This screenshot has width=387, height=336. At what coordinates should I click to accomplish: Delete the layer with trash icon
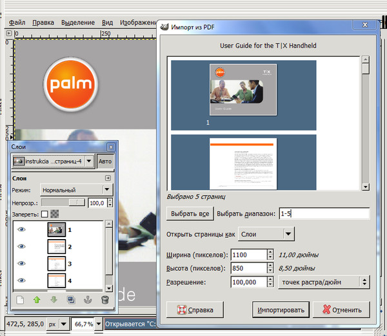click(105, 300)
